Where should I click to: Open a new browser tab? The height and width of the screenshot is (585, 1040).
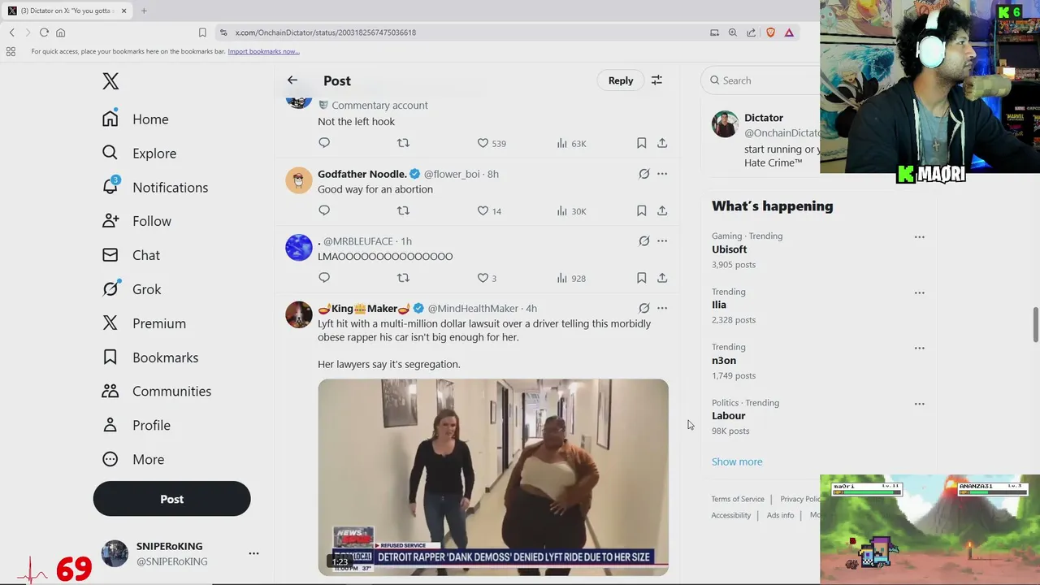[144, 11]
